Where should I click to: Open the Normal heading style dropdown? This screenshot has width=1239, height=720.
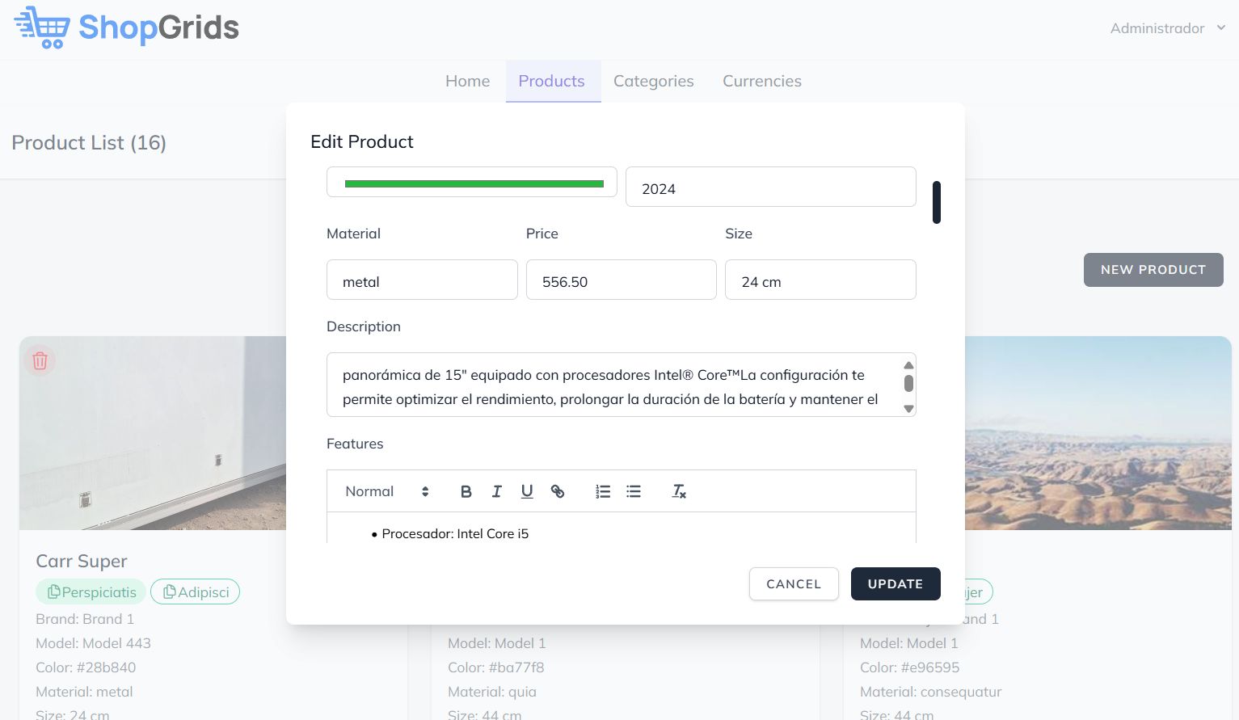(386, 491)
